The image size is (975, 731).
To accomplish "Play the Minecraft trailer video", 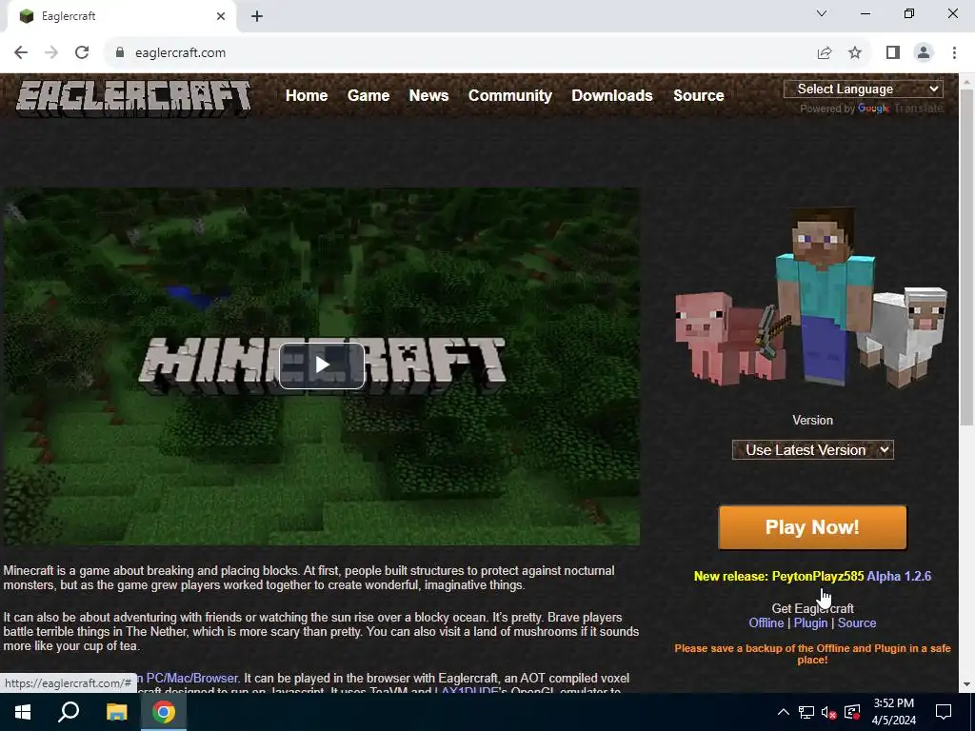I will coord(322,365).
